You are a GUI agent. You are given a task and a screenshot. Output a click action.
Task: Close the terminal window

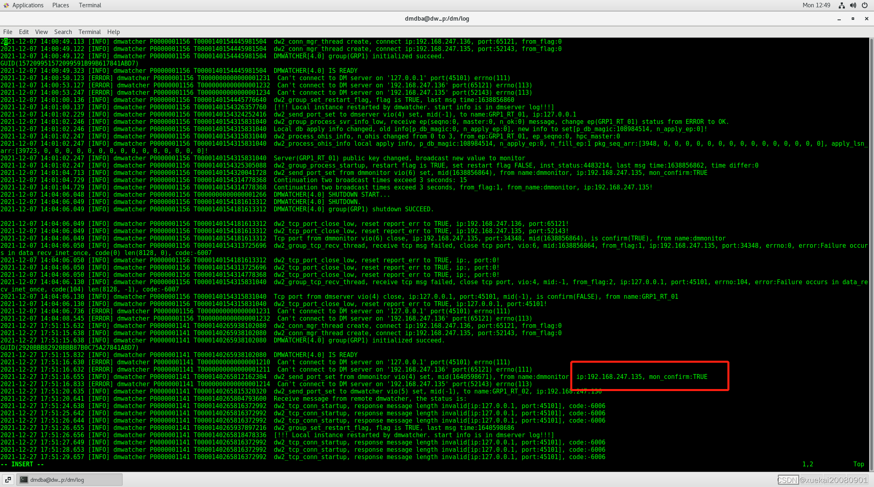tap(867, 19)
